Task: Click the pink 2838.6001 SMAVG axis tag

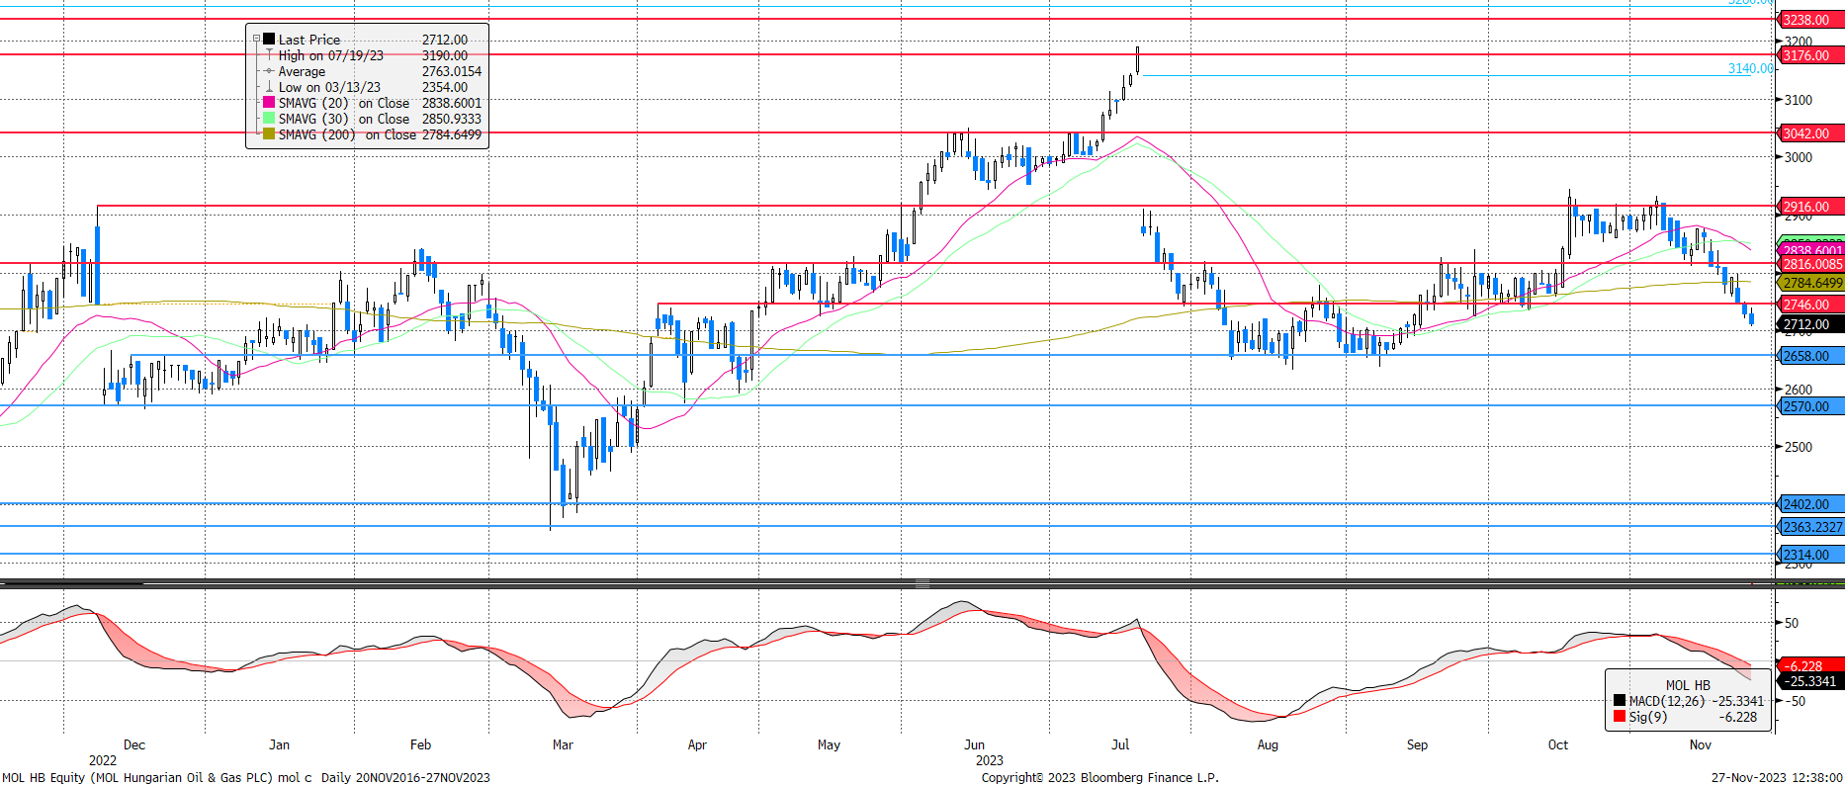Action: 1811,251
